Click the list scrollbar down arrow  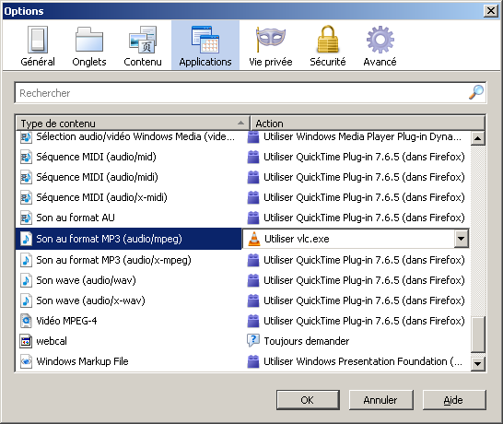tap(477, 364)
